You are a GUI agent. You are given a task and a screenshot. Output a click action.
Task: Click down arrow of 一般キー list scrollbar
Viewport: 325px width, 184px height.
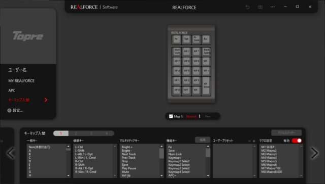point(69,176)
